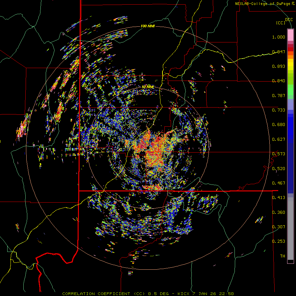Screen dimensions: 296x296
Task: Click the Correlation Coefficient KICX caption text
Action: (x=148, y=294)
